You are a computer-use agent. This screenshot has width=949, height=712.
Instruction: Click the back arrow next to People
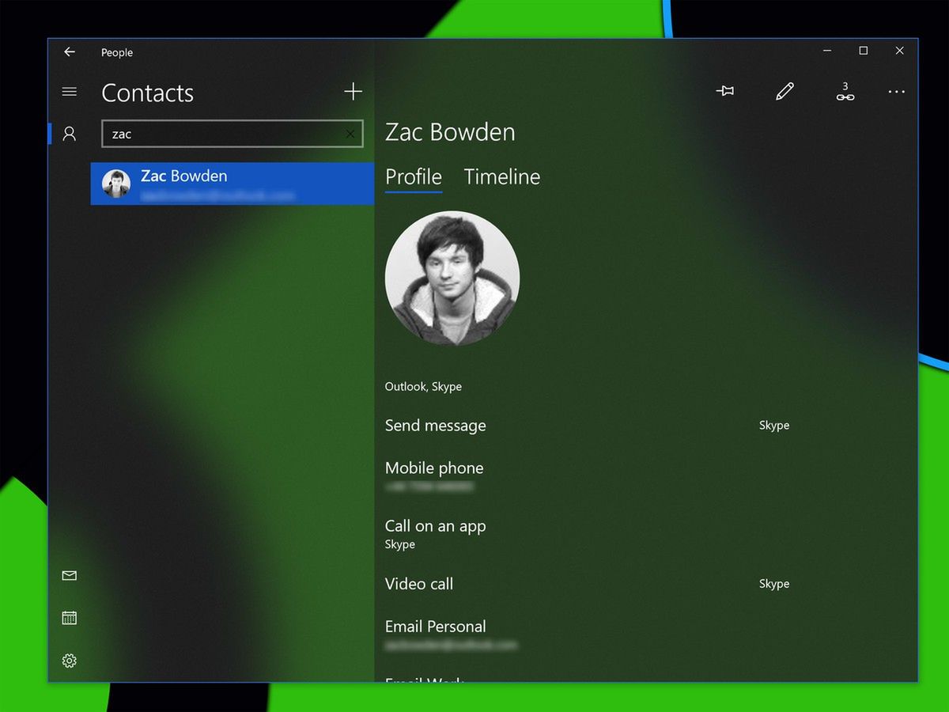(x=70, y=52)
